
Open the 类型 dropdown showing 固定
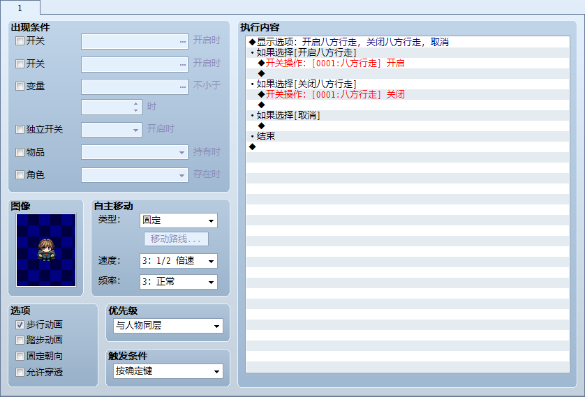pos(178,220)
